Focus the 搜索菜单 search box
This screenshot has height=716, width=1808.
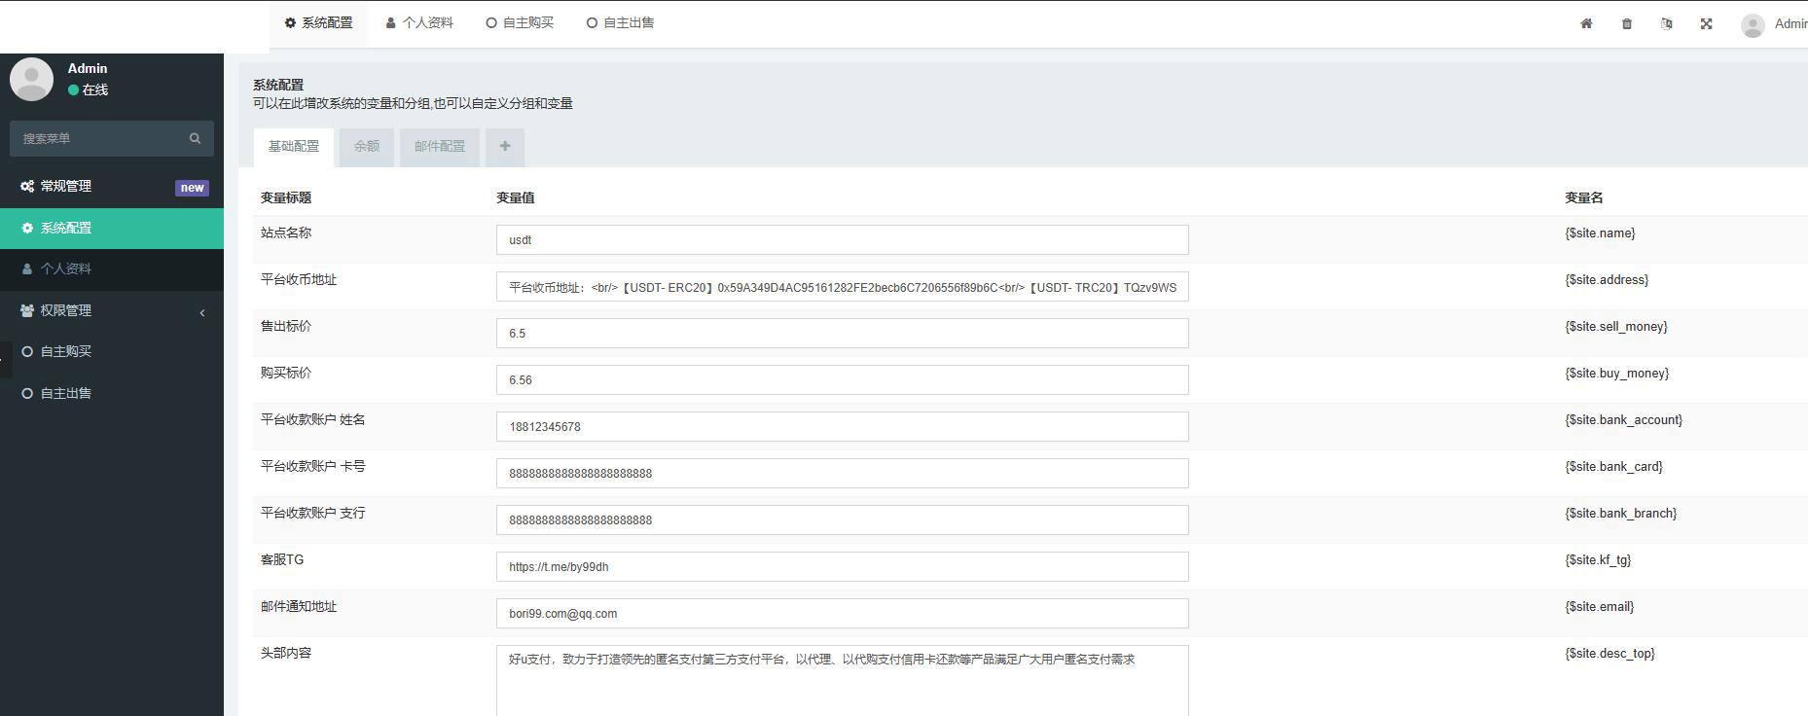click(97, 138)
